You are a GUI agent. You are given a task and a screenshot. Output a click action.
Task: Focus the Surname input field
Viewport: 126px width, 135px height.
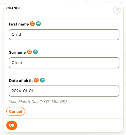tap(64, 63)
